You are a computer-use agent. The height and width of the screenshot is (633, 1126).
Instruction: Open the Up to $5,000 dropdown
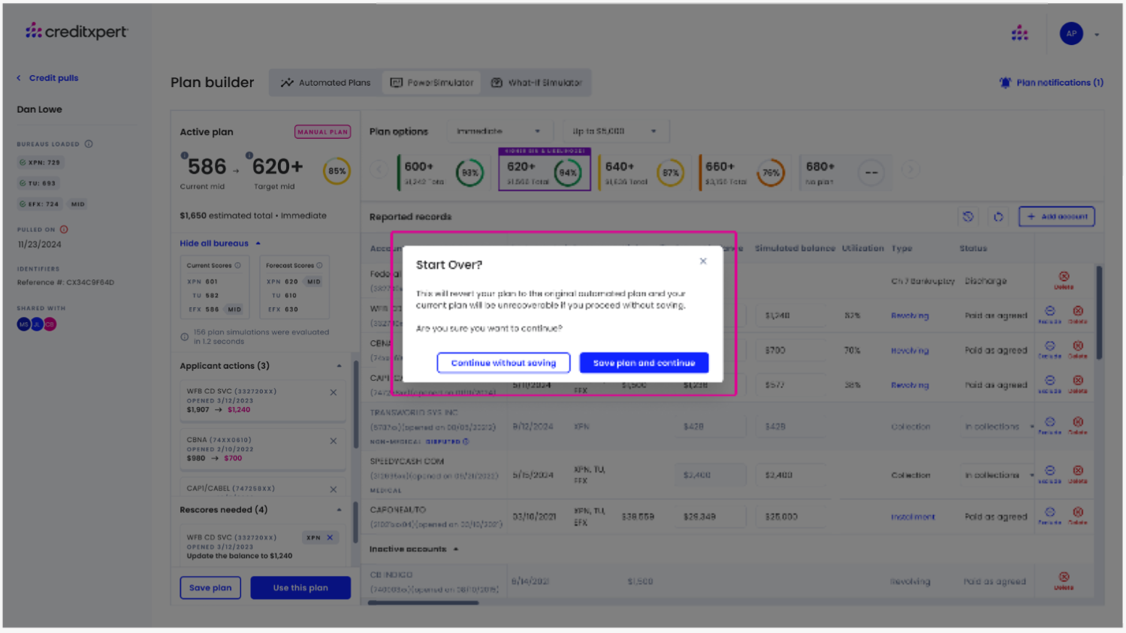(614, 131)
